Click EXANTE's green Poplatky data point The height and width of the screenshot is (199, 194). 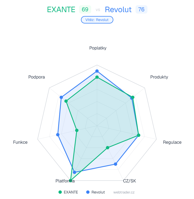[x=97, y=77]
